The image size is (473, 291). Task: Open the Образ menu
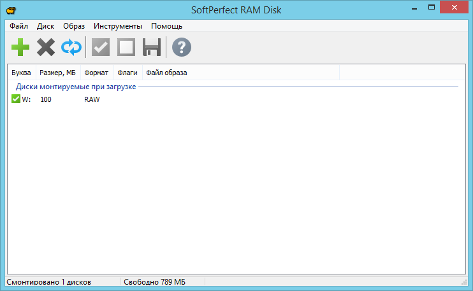[74, 26]
